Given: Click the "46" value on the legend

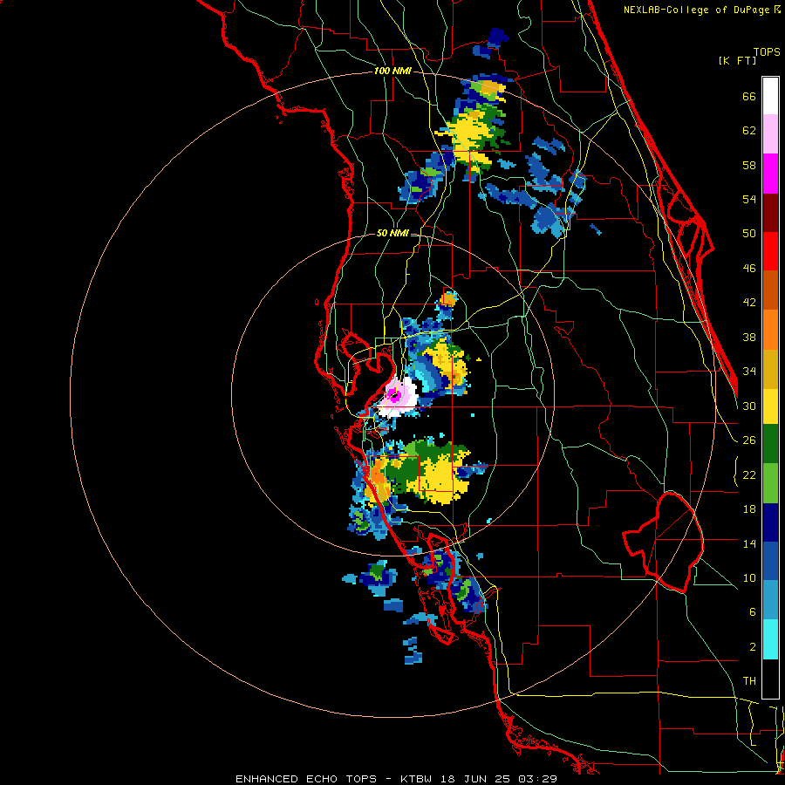Looking at the screenshot, I should [x=749, y=269].
